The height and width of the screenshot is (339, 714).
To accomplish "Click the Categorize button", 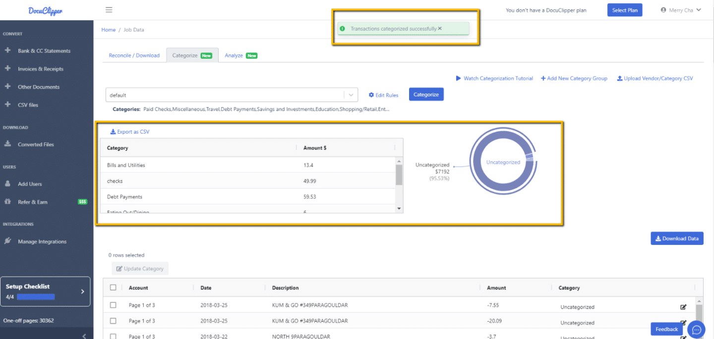I will (426, 94).
